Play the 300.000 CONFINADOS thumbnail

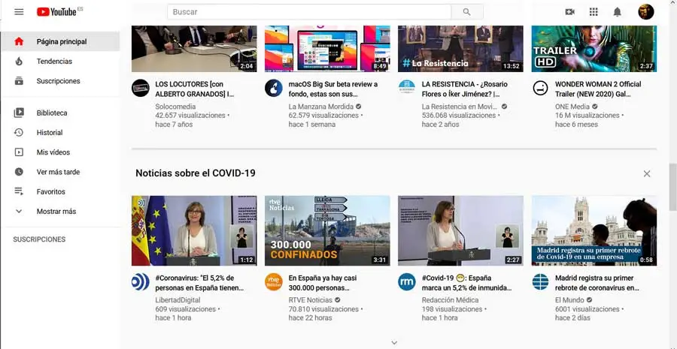coord(327,230)
